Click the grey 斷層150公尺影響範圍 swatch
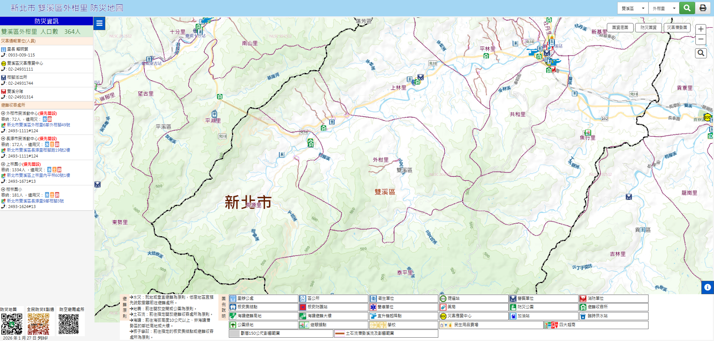The width and height of the screenshot is (714, 341). (234, 334)
